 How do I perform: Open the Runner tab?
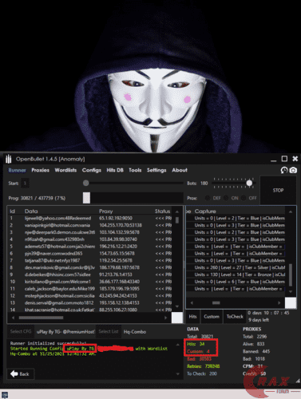point(18,170)
